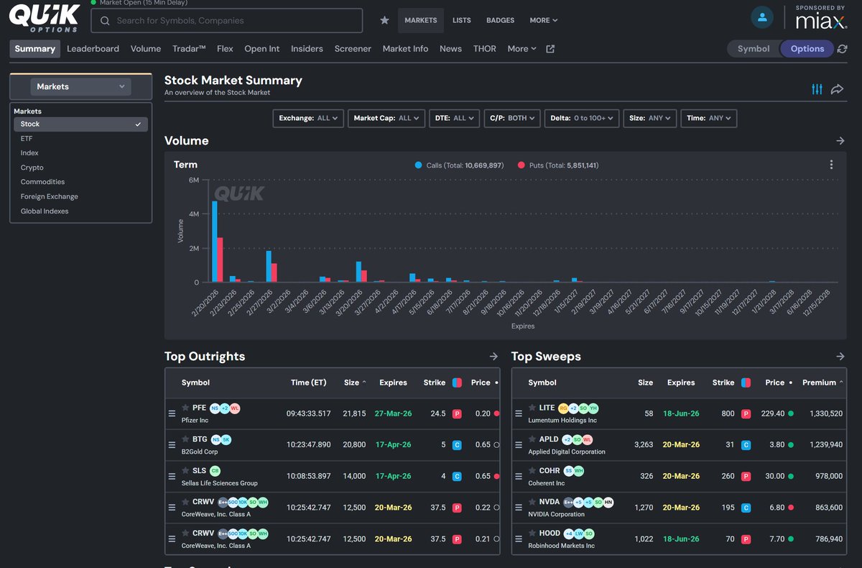The height and width of the screenshot is (568, 862).
Task: Open the DTE filter dropdown
Action: click(455, 119)
